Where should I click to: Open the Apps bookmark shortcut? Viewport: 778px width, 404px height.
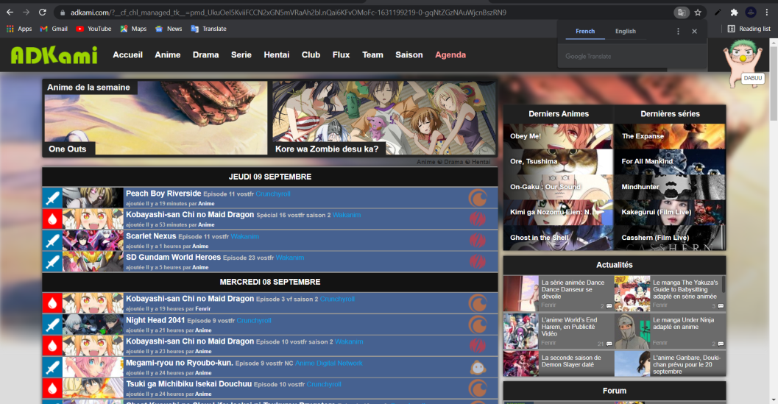[19, 29]
